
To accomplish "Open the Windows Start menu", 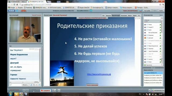I will click(x=10, y=94).
